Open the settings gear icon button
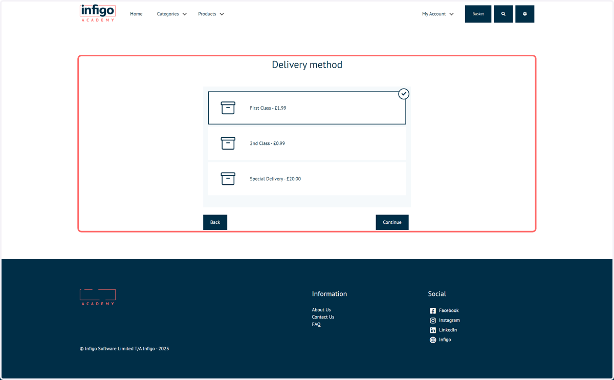Image resolution: width=614 pixels, height=380 pixels. 524,14
